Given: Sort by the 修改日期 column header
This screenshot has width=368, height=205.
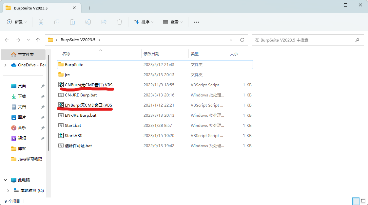Looking at the screenshot, I should (x=151, y=54).
